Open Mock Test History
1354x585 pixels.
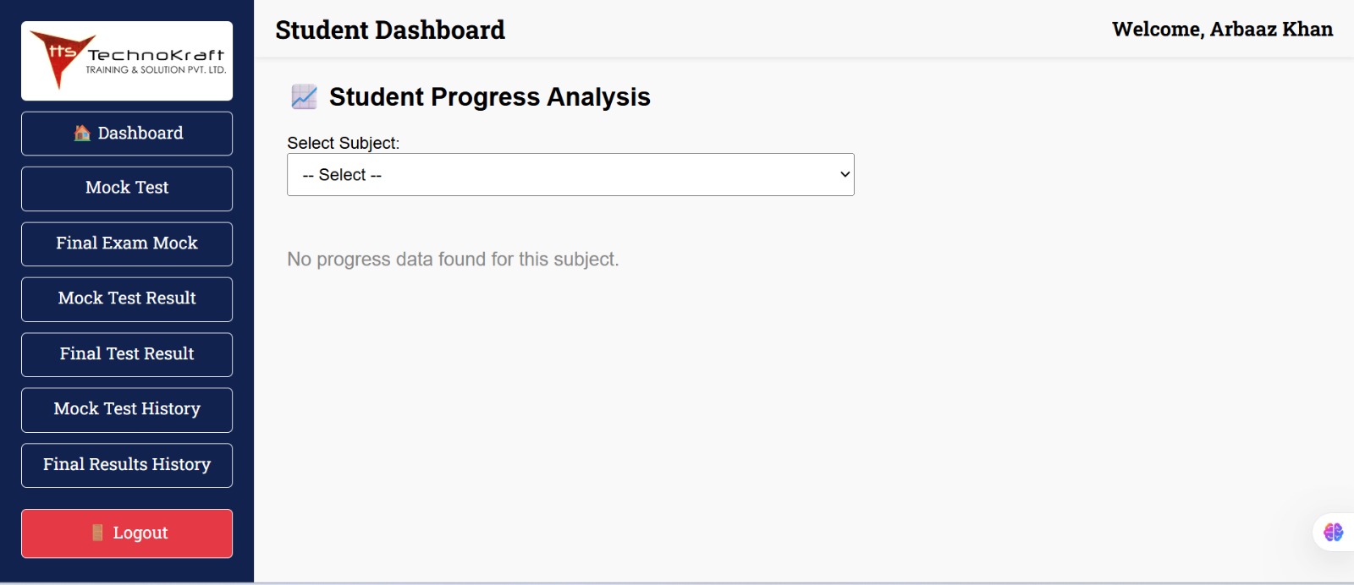point(126,409)
